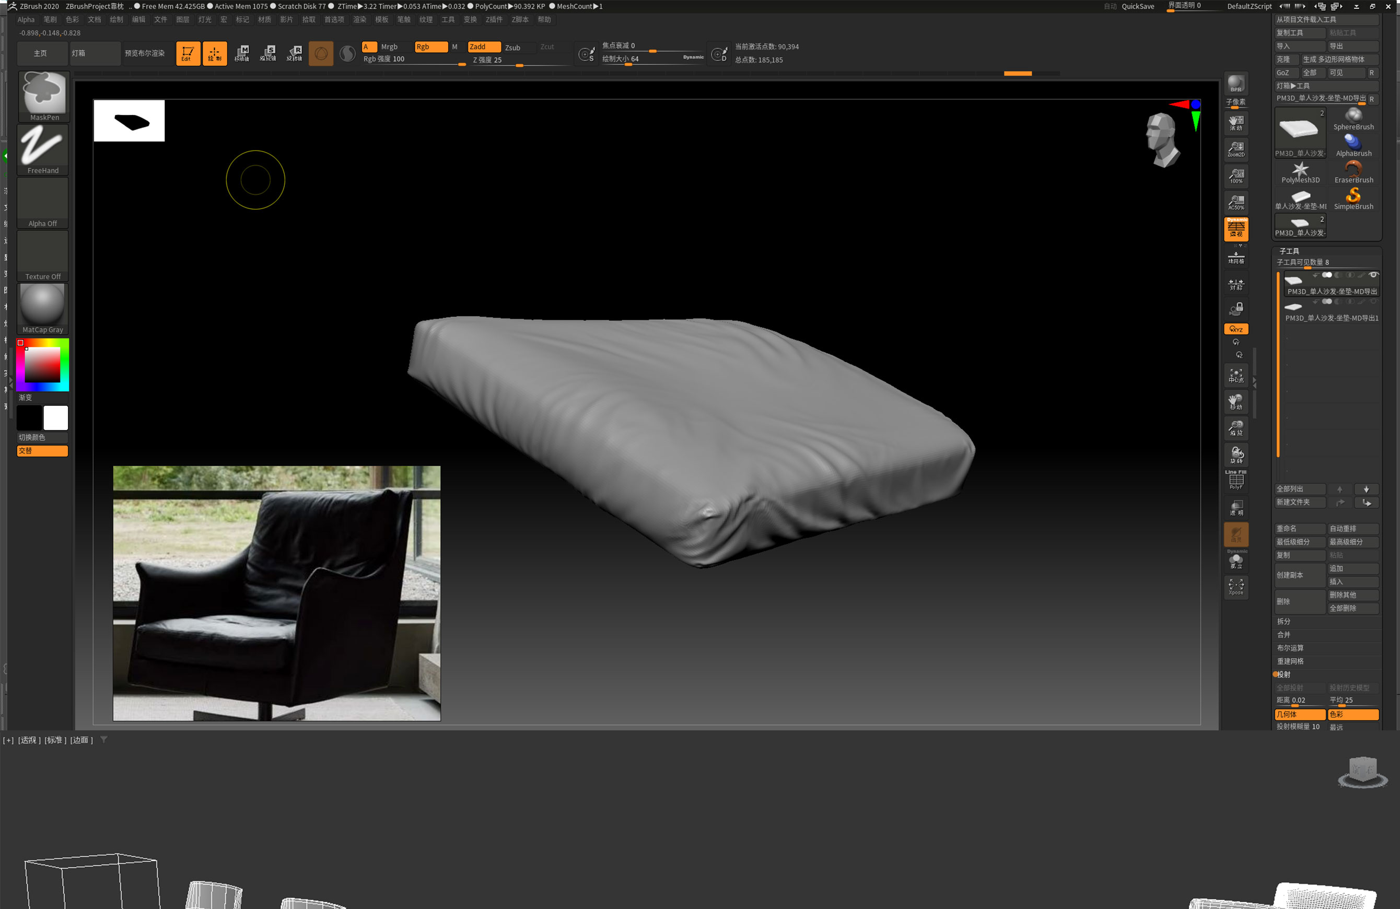Toggle eye visibility of first subtool
Viewport: 1400px width, 909px height.
(x=1373, y=275)
